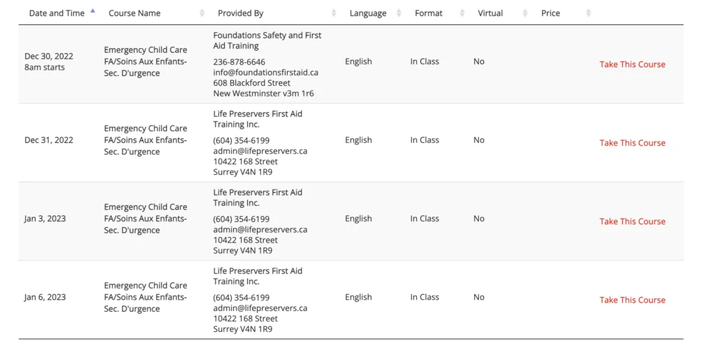The height and width of the screenshot is (343, 715).
Task: Click Course Name sort arrows icon
Action: pos(202,13)
